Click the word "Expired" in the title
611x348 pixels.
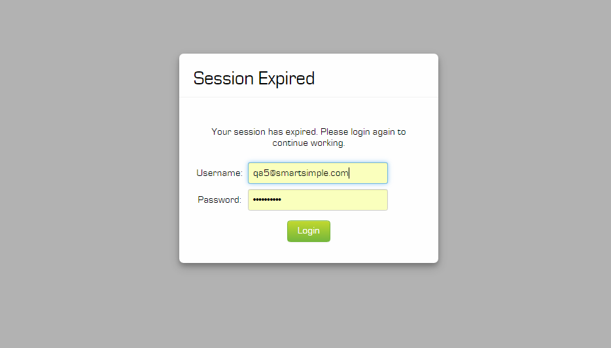pos(287,78)
